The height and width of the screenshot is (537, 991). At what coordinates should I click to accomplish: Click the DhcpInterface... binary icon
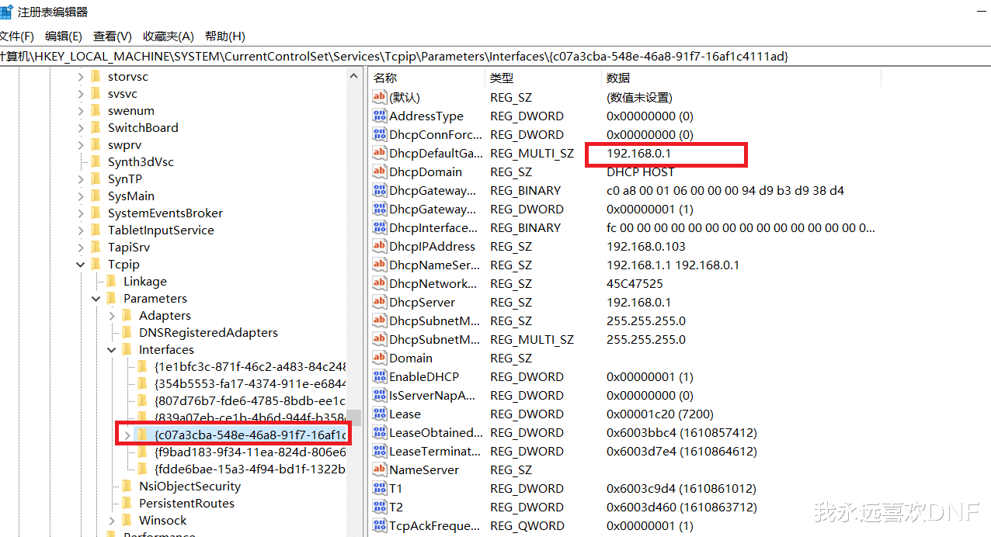click(x=379, y=227)
